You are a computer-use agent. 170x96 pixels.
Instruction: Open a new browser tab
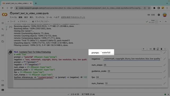(x=36, y=3)
